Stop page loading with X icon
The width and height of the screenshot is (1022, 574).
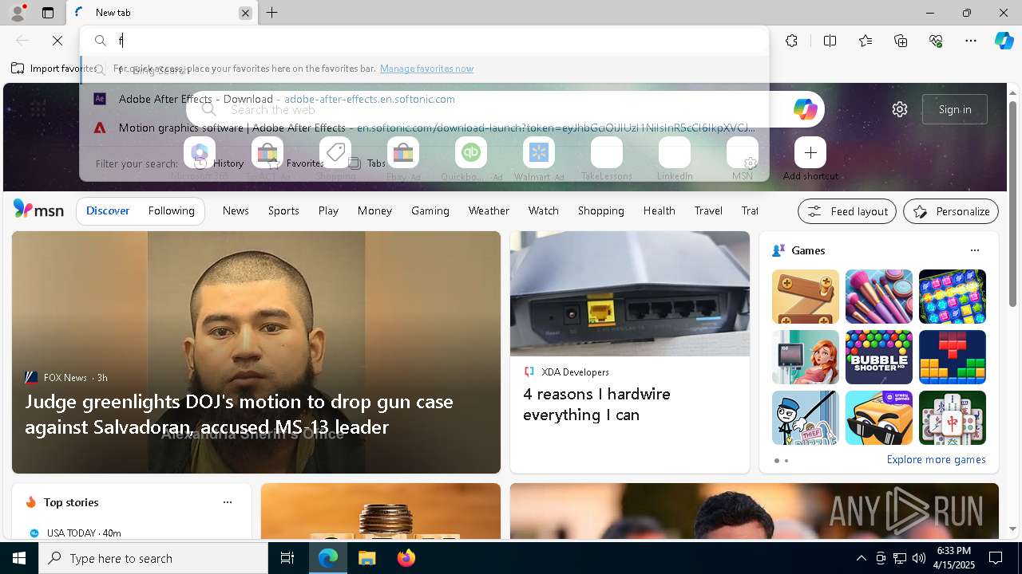pos(57,41)
